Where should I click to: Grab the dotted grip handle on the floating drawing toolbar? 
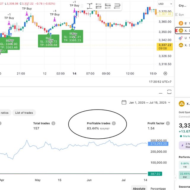[82, 6]
